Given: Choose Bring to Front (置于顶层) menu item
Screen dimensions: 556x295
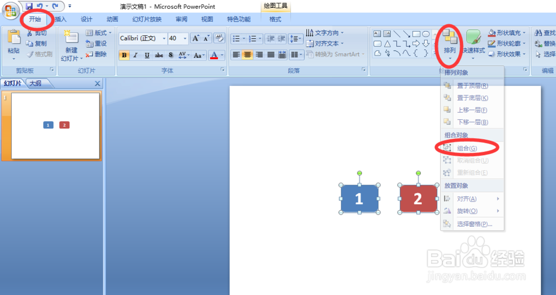Looking at the screenshot, I should pos(472,85).
